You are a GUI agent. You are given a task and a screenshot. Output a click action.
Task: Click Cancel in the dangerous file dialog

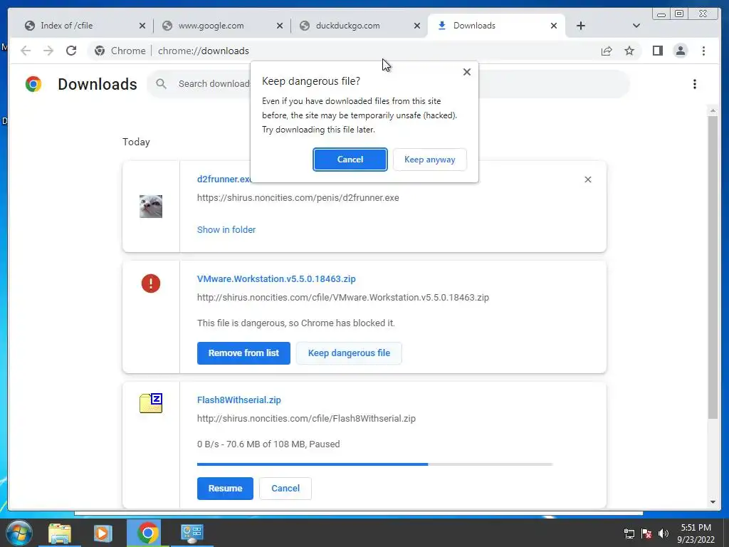click(x=350, y=160)
